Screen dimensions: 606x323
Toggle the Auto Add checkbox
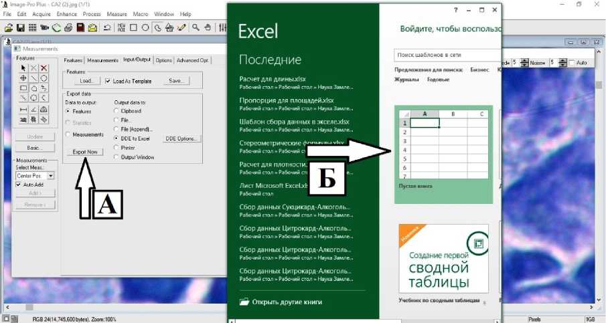[x=18, y=185]
